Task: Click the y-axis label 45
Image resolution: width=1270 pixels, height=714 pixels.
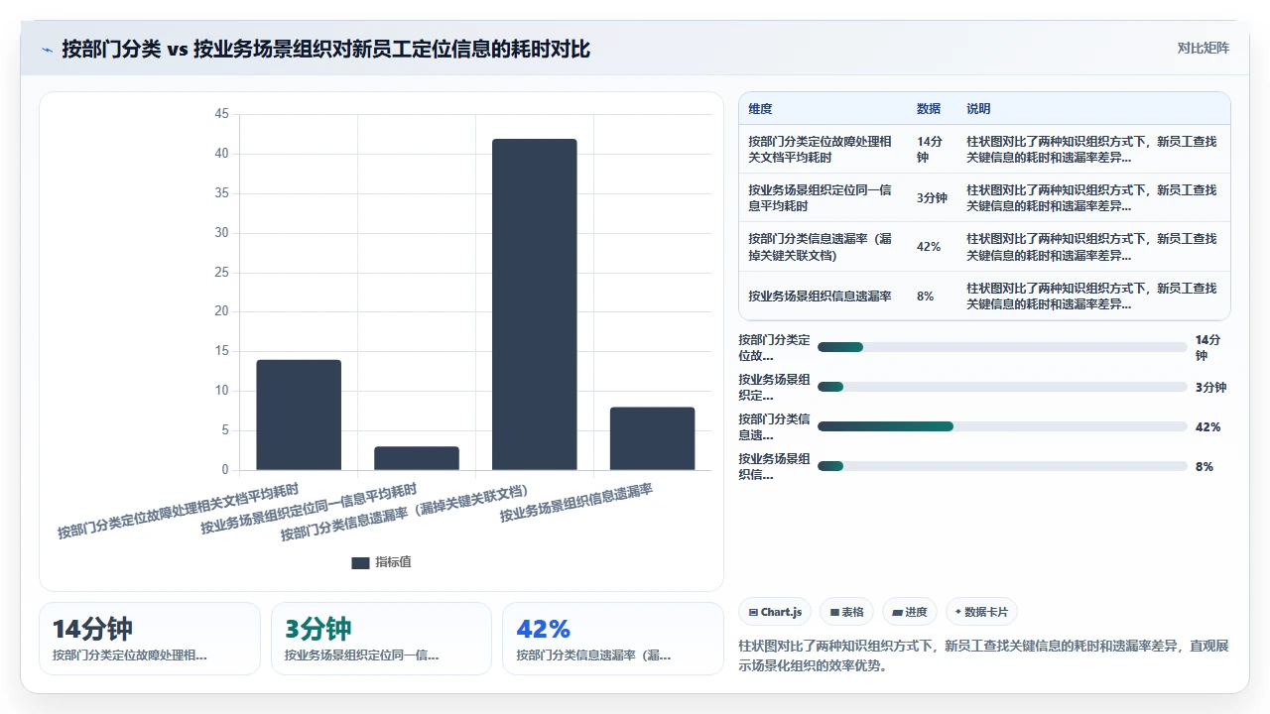Action: click(221, 114)
